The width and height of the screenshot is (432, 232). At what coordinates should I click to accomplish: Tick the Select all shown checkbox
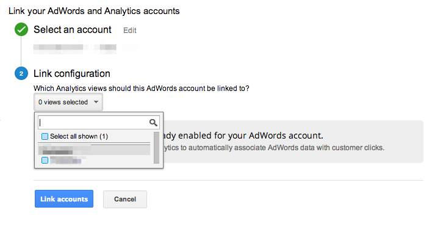pos(45,136)
